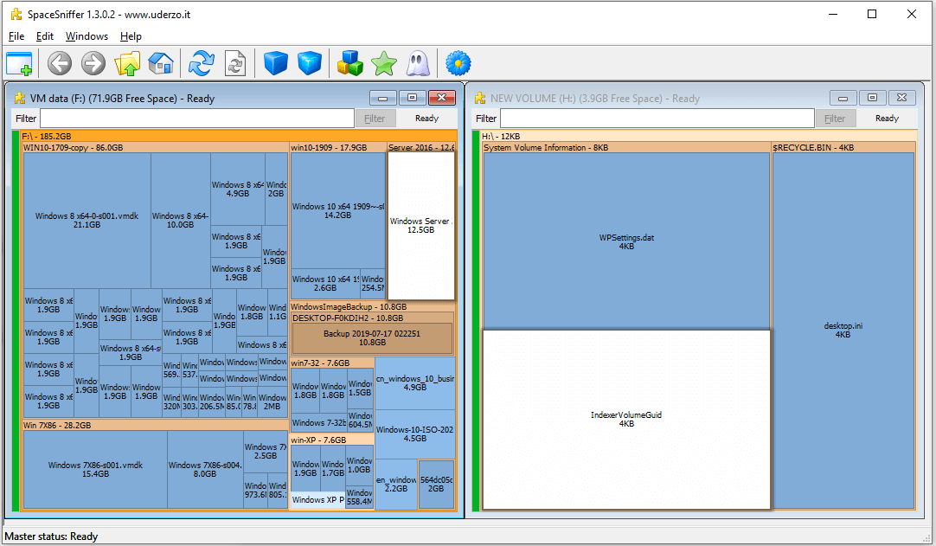Click the Home toolbar icon
The image size is (936, 546).
[161, 63]
